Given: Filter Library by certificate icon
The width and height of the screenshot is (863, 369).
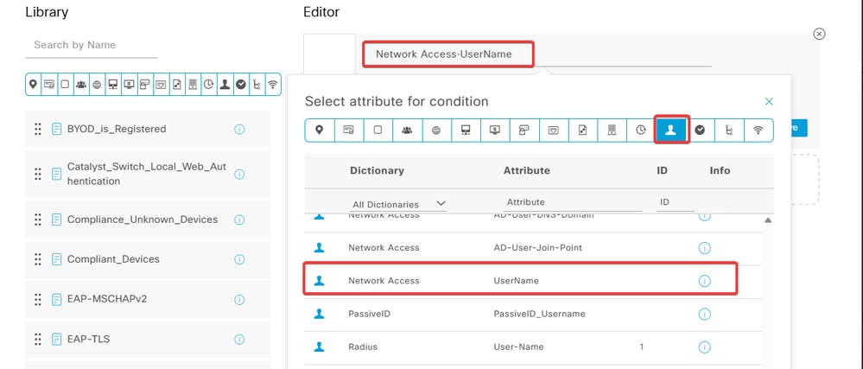Looking at the screenshot, I should [49, 85].
